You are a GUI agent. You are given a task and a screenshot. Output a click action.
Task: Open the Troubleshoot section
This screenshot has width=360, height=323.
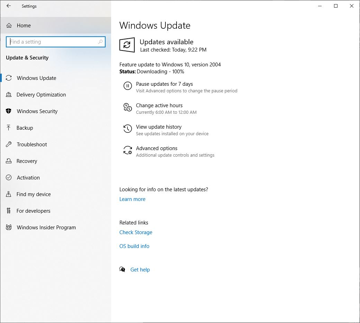click(x=56, y=144)
